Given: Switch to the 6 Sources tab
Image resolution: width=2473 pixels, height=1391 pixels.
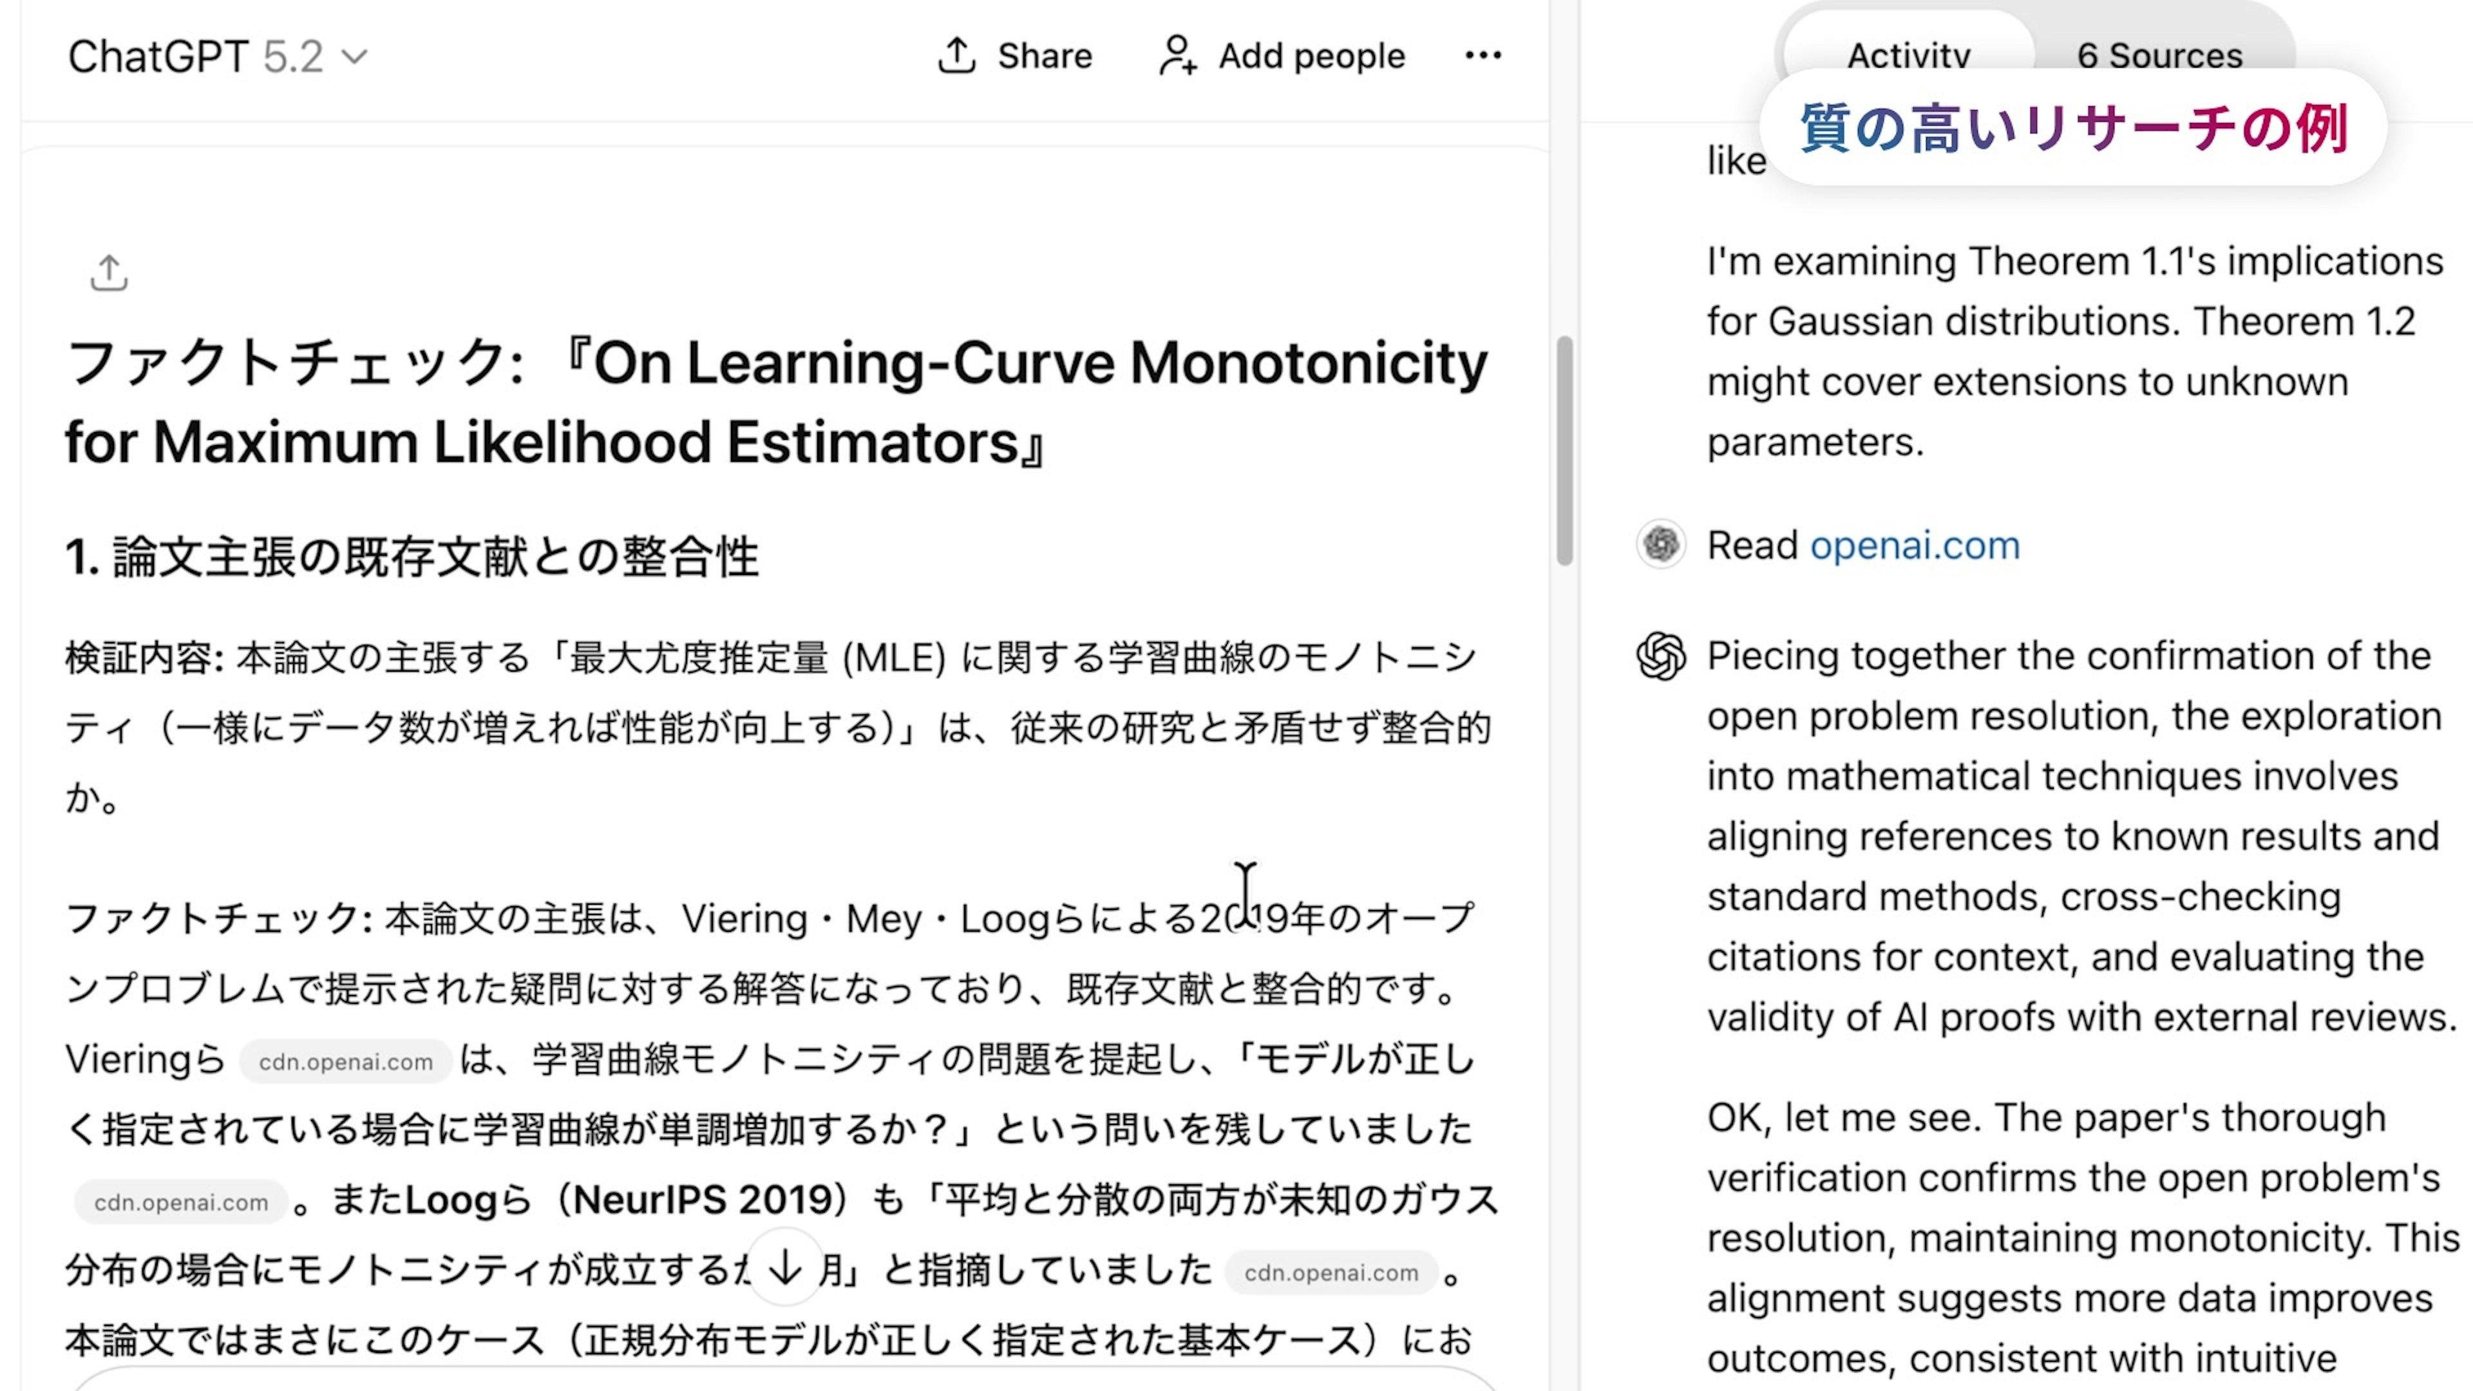Looking at the screenshot, I should 2159,55.
